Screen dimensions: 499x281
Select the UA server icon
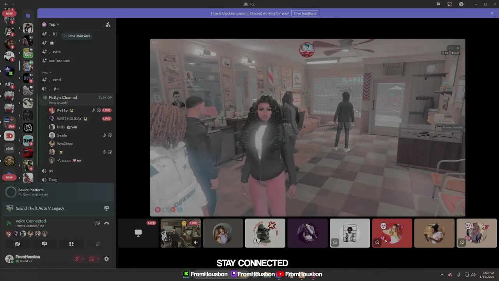coord(28,128)
